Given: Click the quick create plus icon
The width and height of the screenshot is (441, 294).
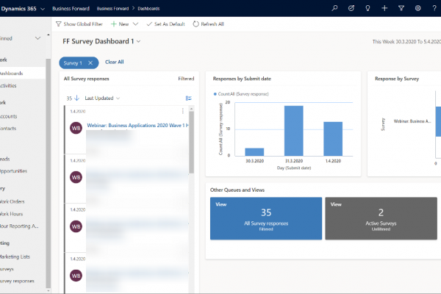Looking at the screenshot, I should coord(384,8).
